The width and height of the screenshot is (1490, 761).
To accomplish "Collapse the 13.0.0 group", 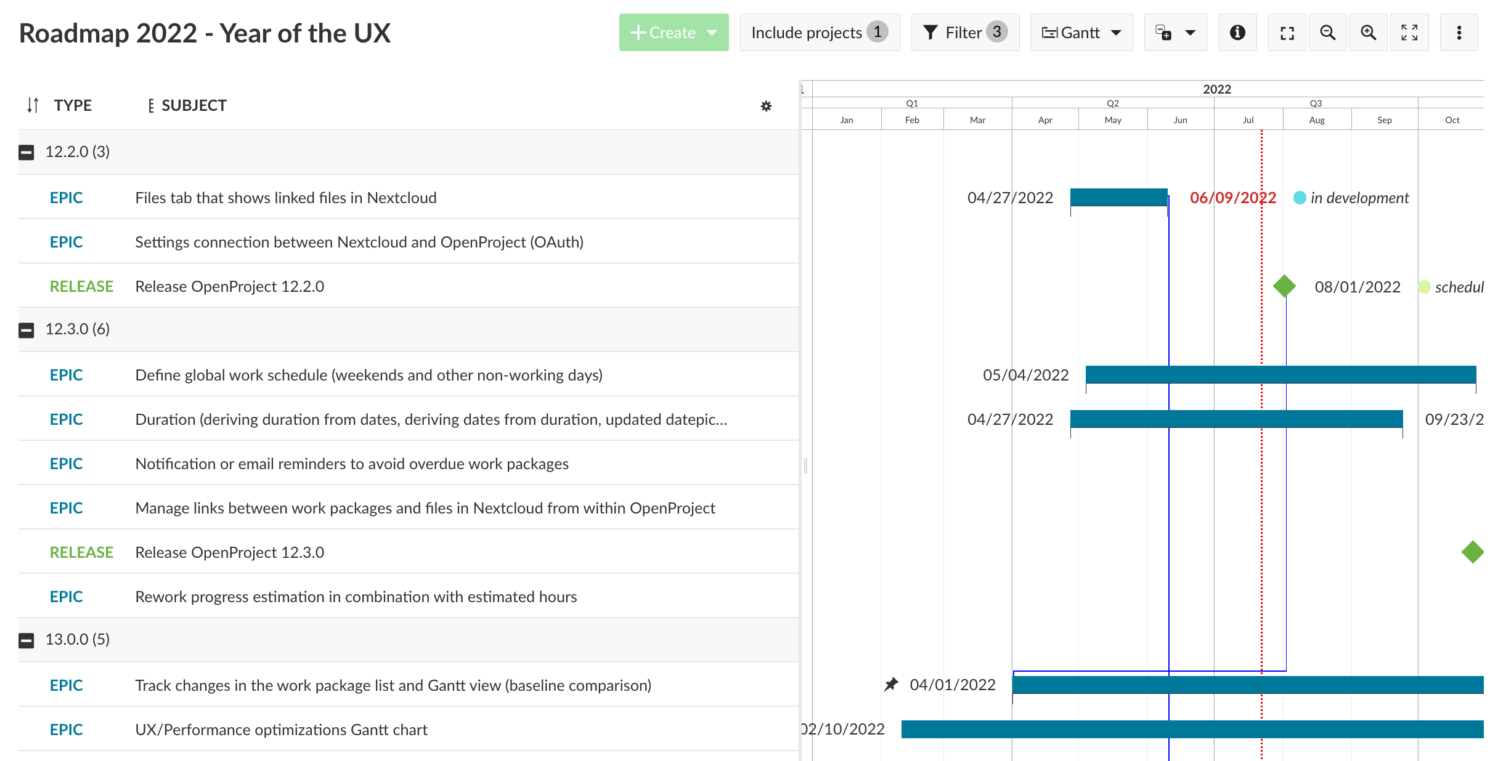I will 26,640.
